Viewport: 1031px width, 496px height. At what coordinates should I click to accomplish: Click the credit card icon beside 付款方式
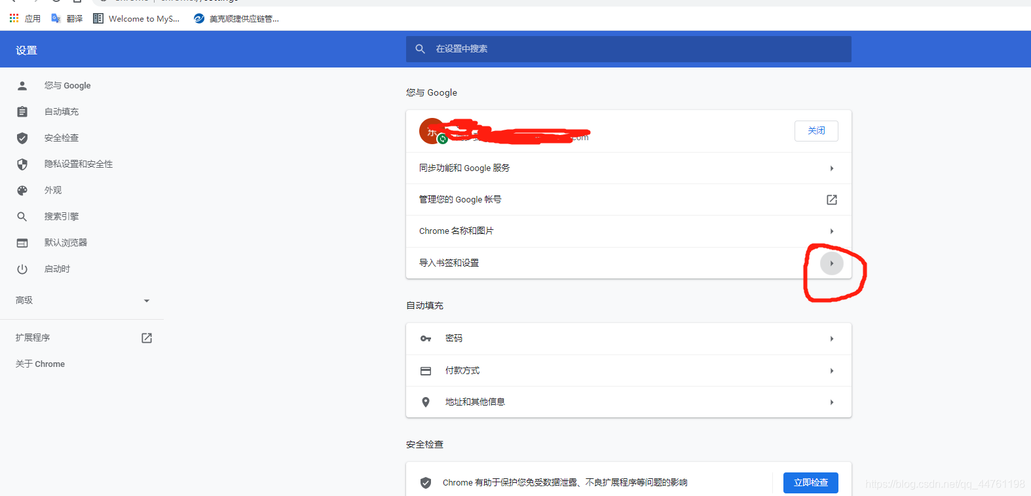tap(426, 371)
